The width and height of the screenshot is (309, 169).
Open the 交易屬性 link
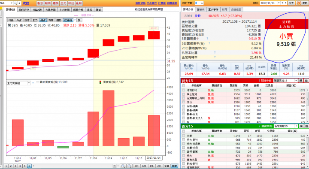(x=152, y=3)
